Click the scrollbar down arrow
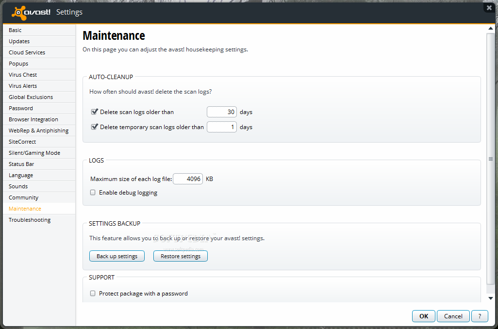This screenshot has width=498, height=329. tap(490, 298)
